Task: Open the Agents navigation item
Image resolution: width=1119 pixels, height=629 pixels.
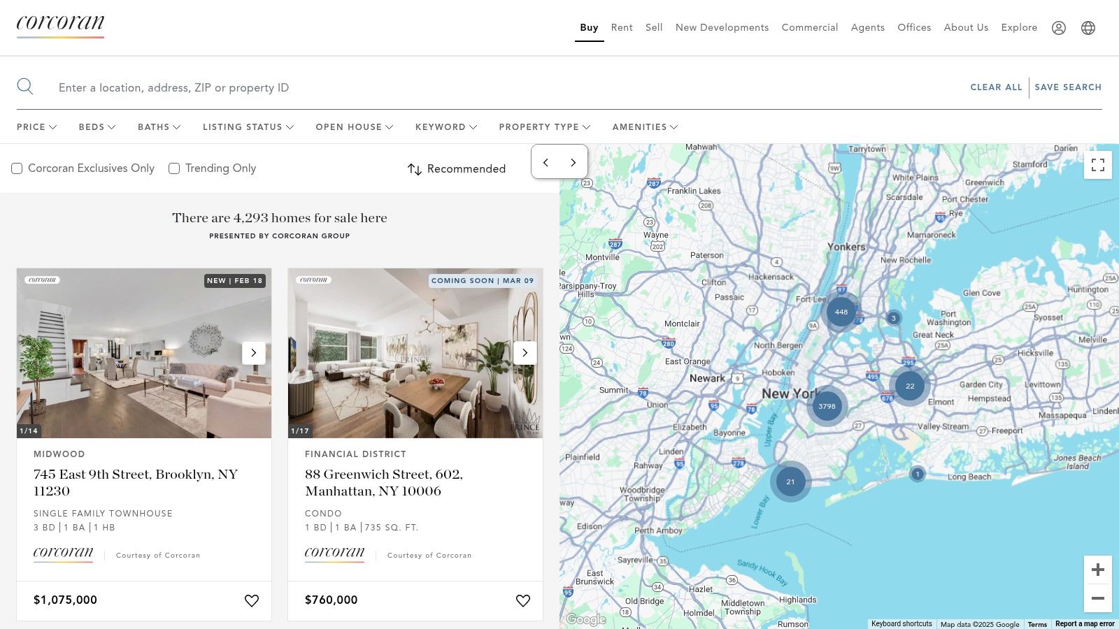Action: [868, 28]
